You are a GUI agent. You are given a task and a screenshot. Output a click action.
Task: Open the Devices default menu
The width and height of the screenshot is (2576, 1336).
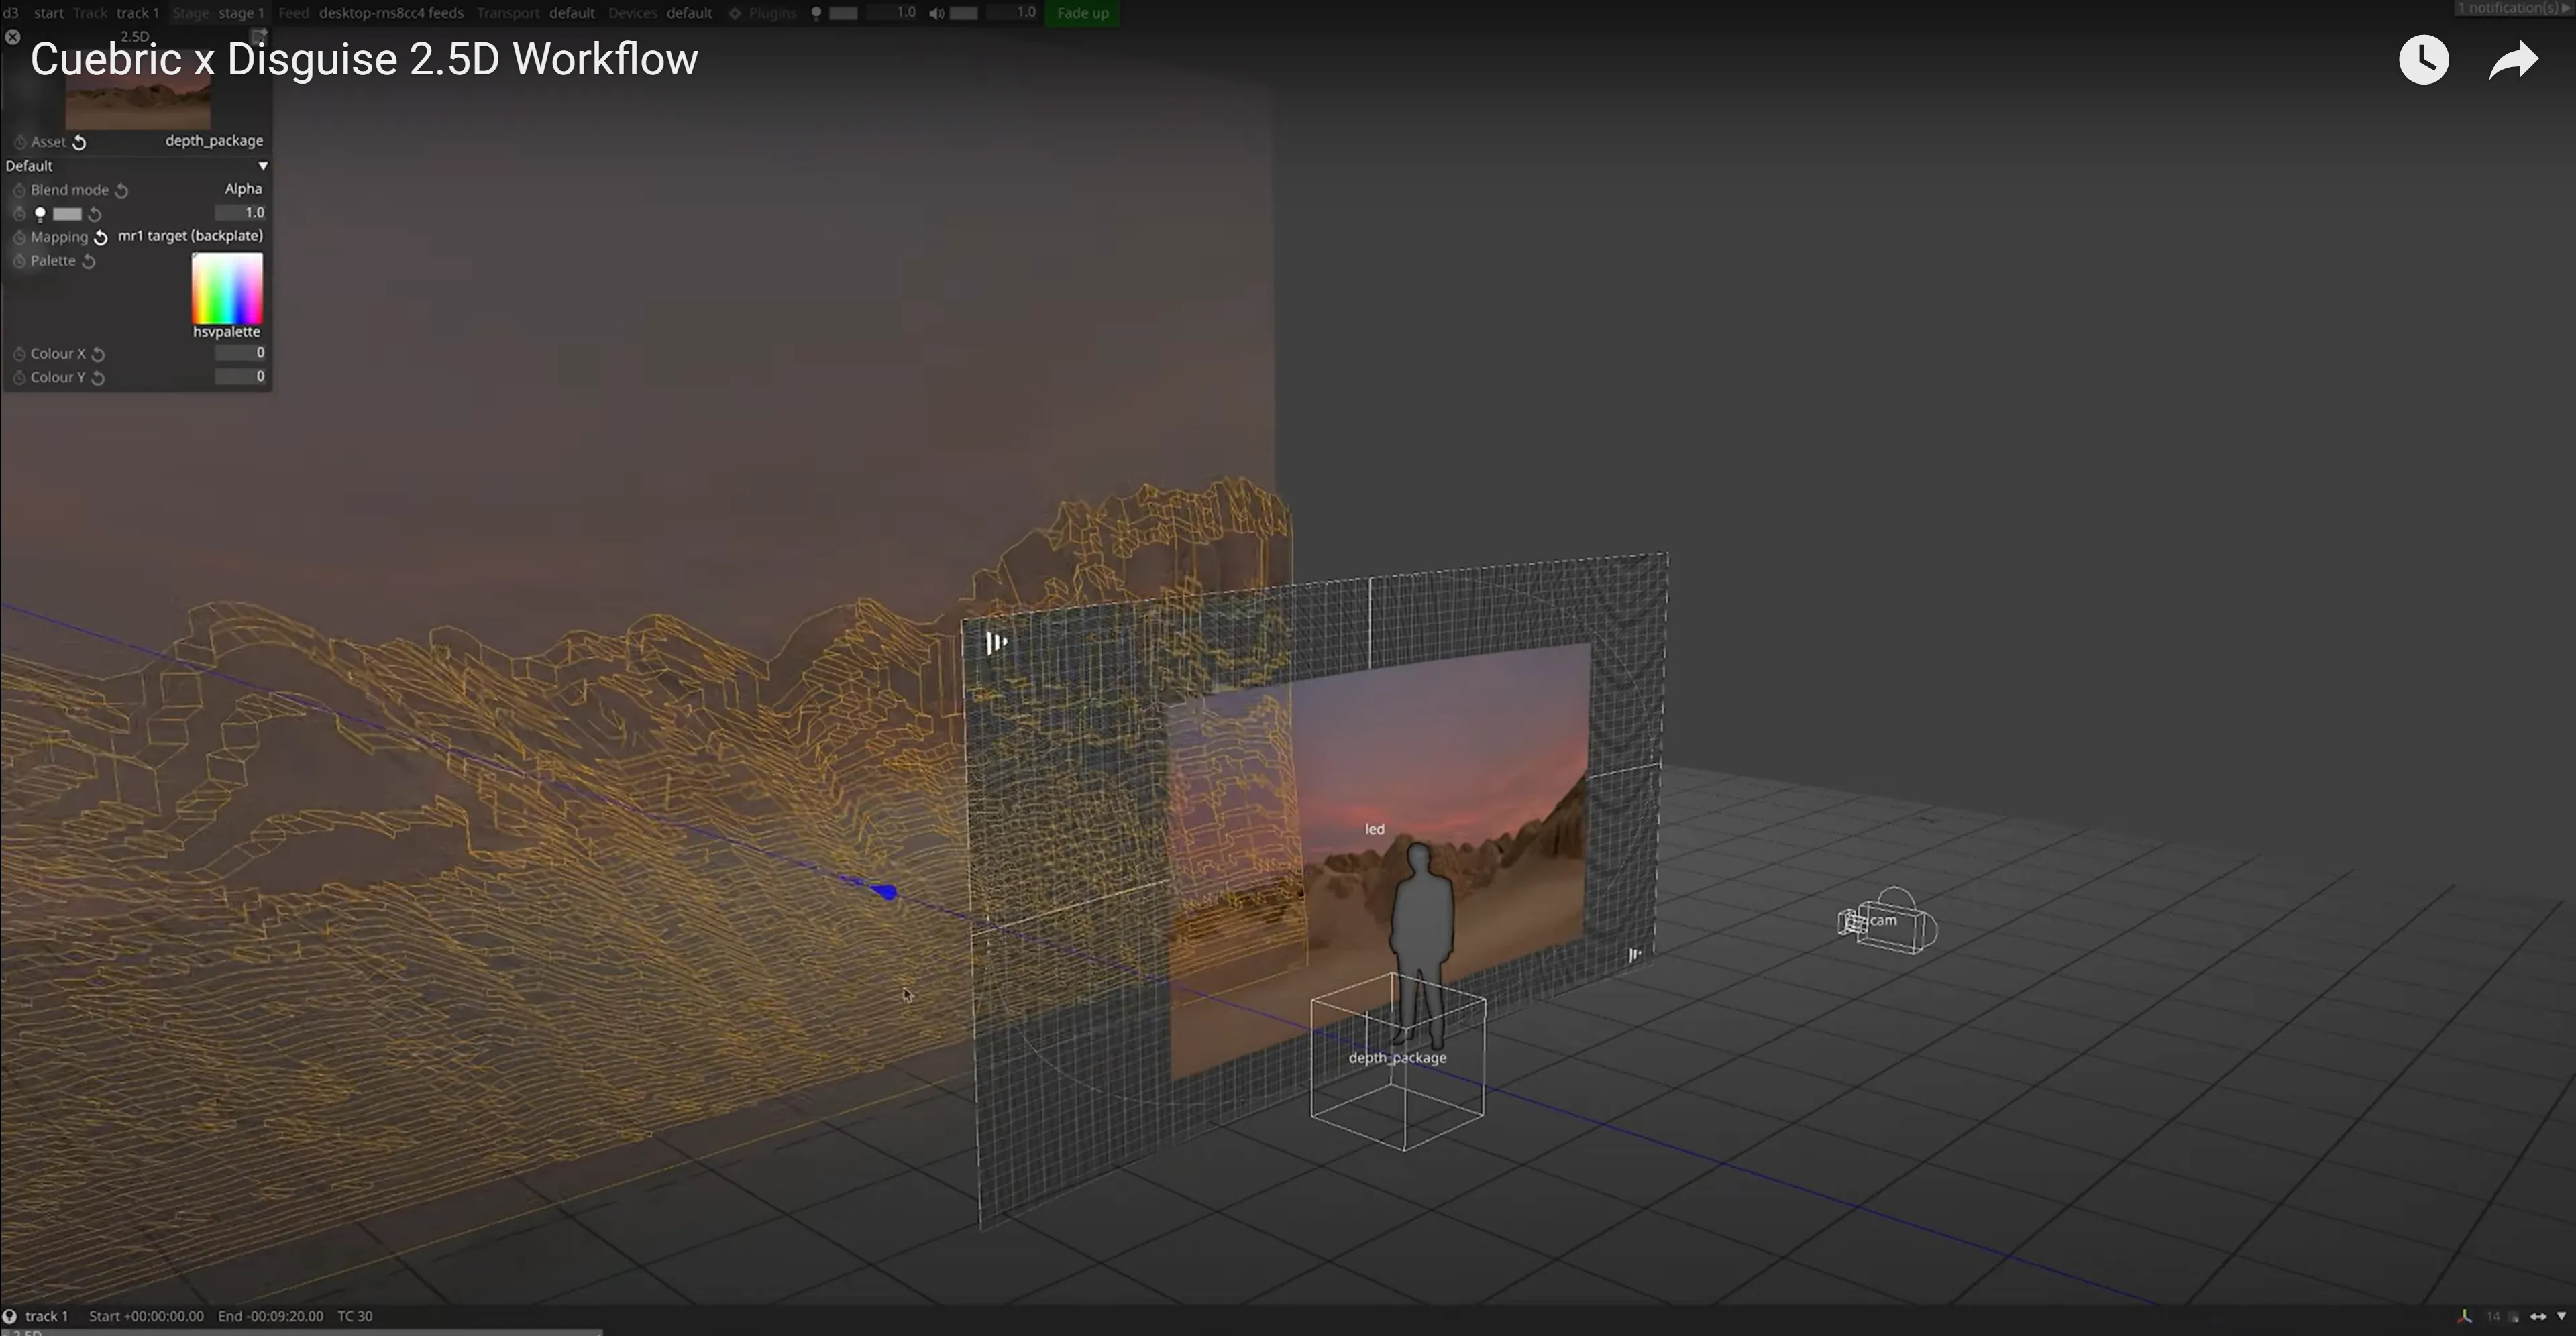point(660,13)
